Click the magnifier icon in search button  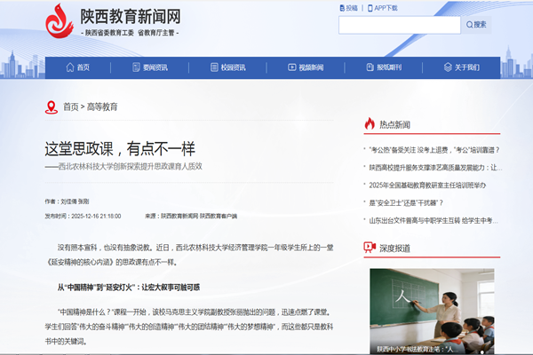point(469,25)
